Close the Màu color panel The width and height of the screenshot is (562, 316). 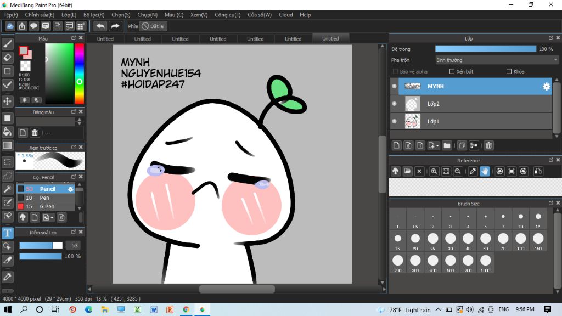pyautogui.click(x=81, y=38)
